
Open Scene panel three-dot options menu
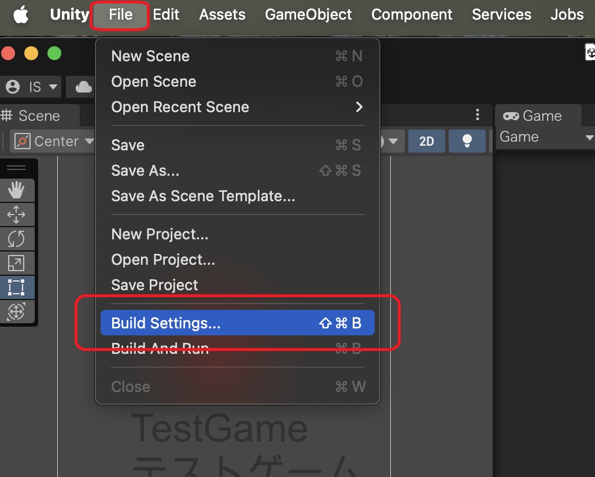point(478,114)
